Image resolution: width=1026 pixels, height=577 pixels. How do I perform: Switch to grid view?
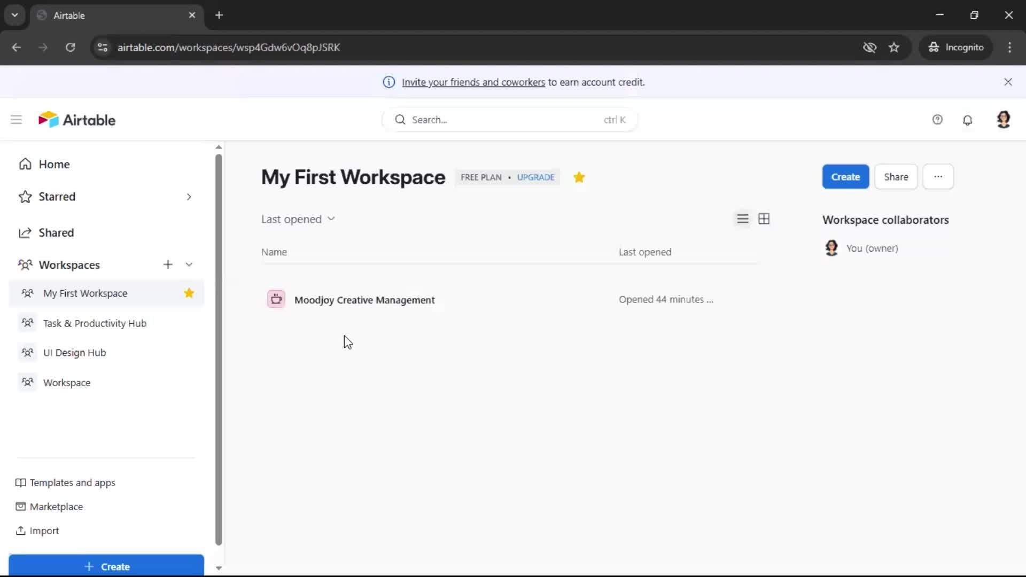tap(764, 219)
